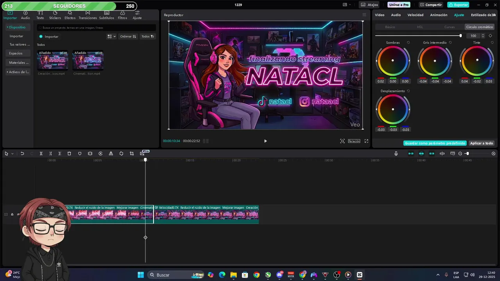
Task: Open the Todos filter dropdown
Action: coord(148,36)
